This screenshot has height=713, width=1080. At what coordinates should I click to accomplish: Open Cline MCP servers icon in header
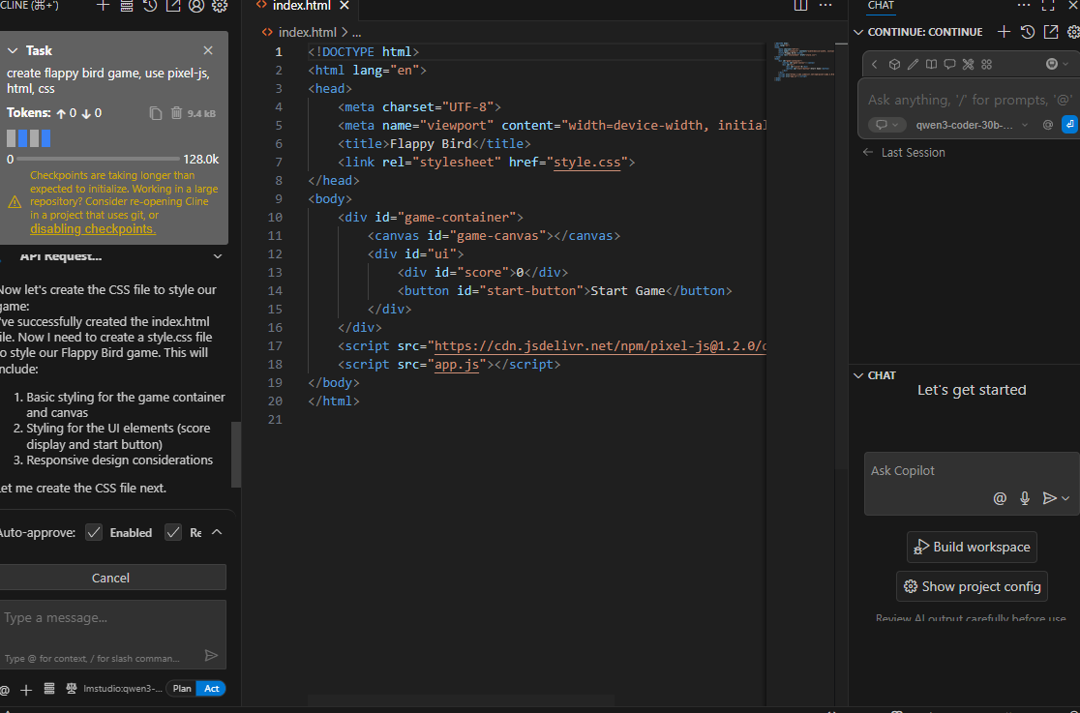[127, 6]
